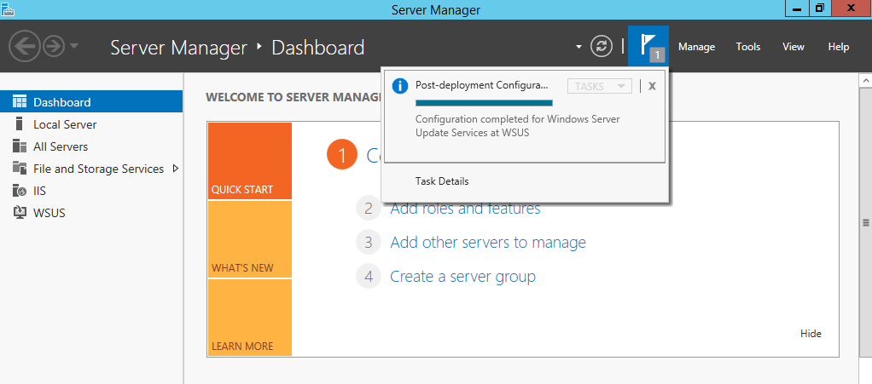This screenshot has height=384, width=872.
Task: Open the Manage menu
Action: coord(696,47)
